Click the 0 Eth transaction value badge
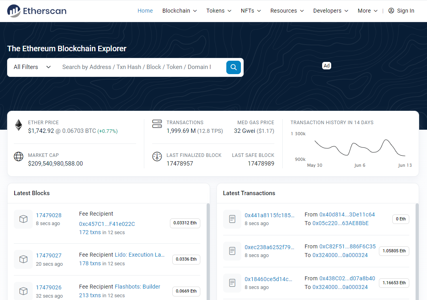The width and height of the screenshot is (427, 300). pos(401,219)
